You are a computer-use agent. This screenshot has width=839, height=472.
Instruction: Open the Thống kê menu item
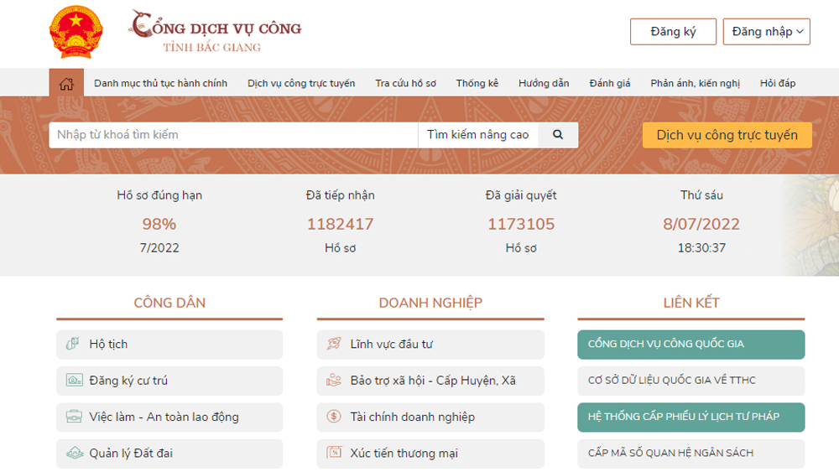[477, 83]
